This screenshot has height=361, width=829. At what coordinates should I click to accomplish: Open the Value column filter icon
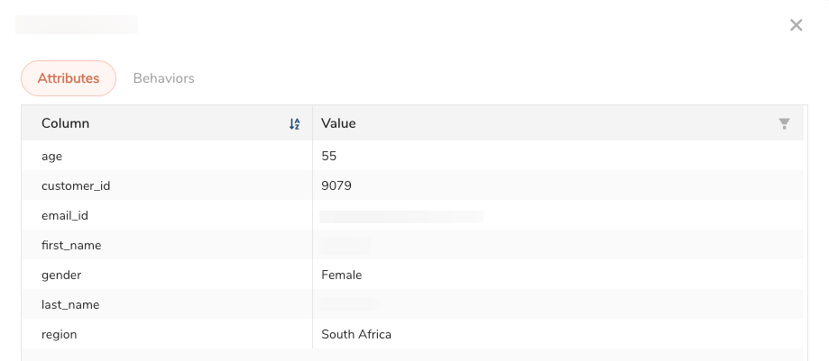tap(784, 124)
